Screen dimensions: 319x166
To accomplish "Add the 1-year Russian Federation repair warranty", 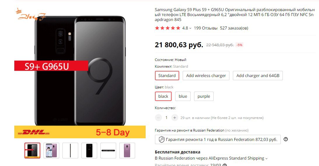I will click(218, 139).
